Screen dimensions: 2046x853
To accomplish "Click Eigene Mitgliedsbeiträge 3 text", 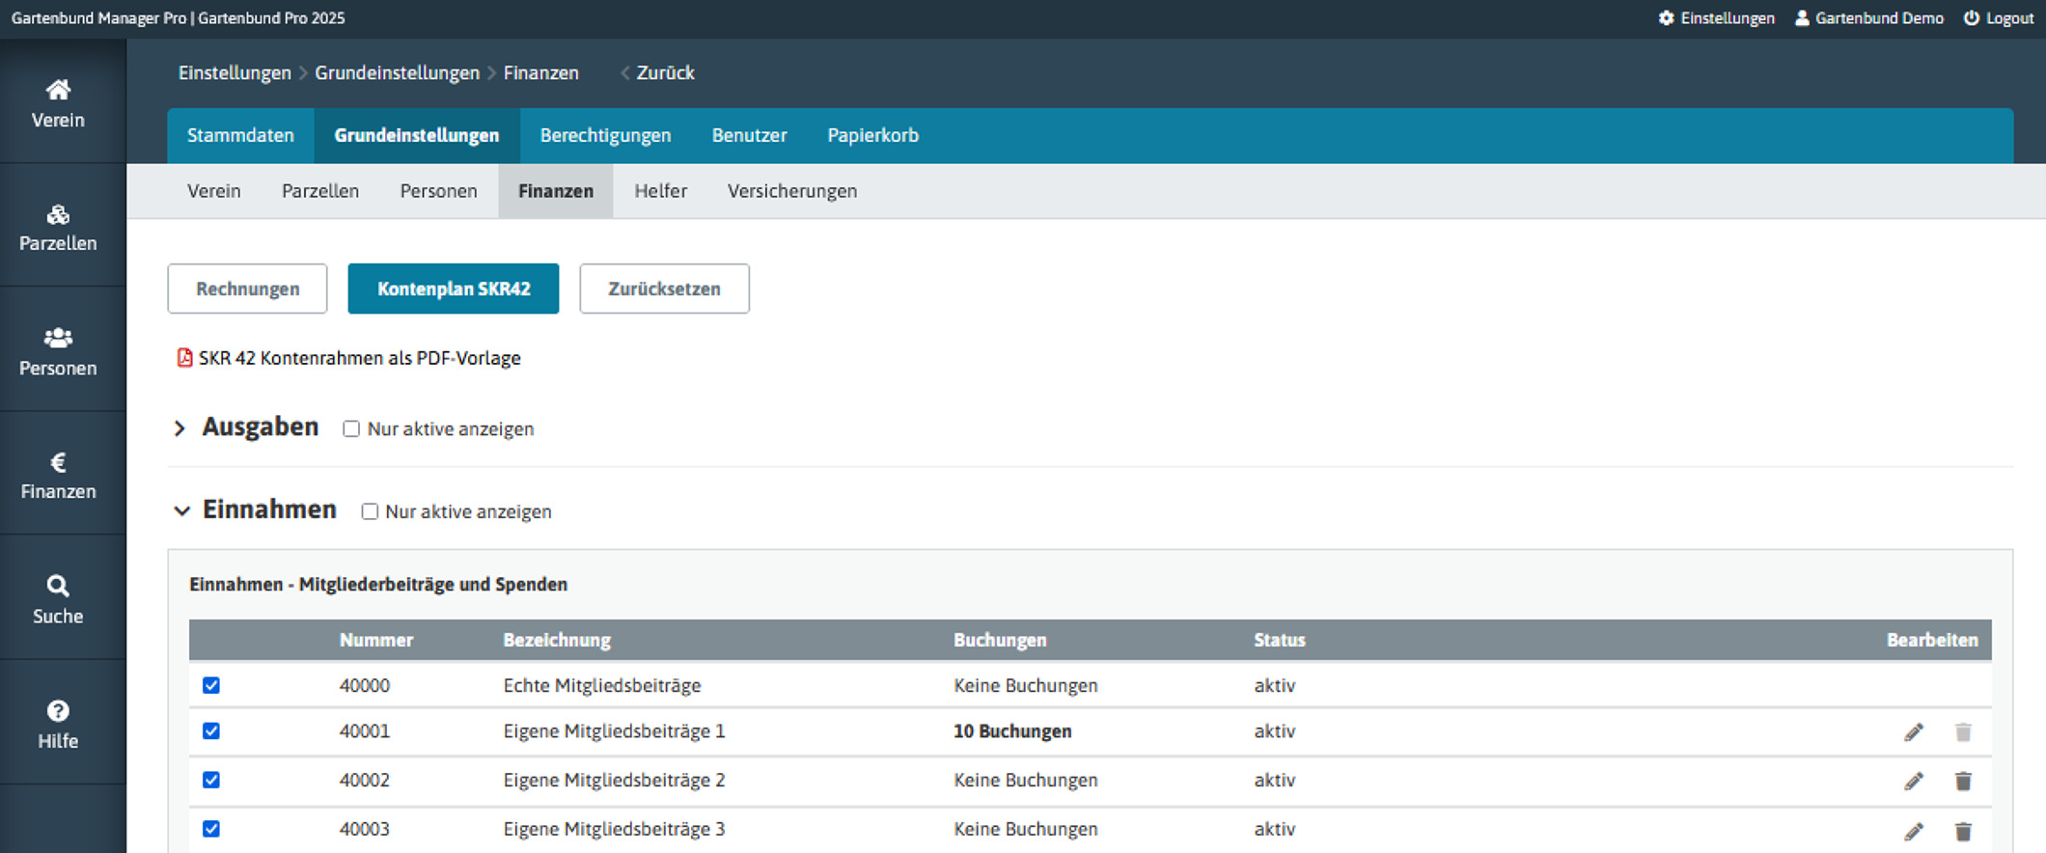I will point(614,829).
